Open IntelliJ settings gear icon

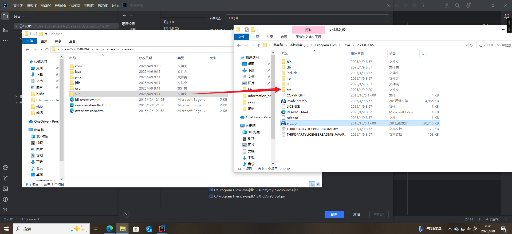[468, 5]
